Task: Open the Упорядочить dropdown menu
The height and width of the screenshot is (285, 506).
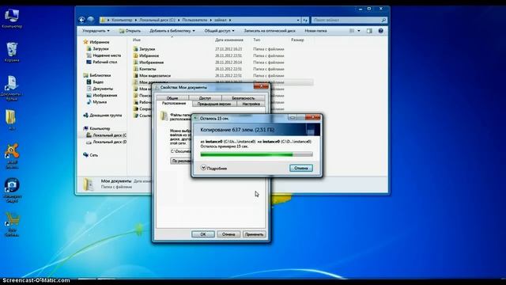Action: click(x=96, y=31)
